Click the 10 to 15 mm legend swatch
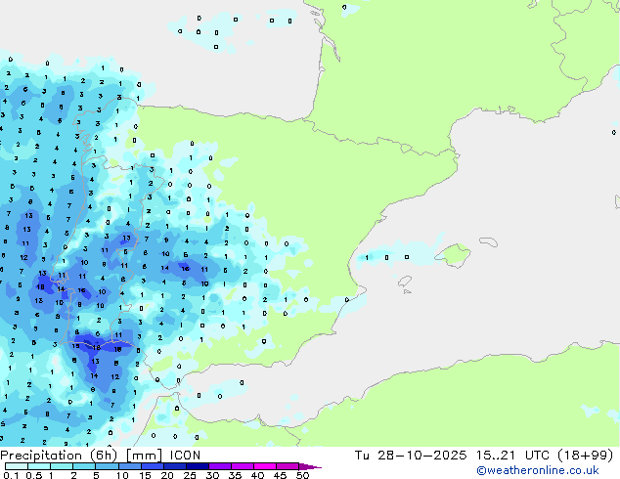Screen dimensions: 620x479 click(129, 466)
